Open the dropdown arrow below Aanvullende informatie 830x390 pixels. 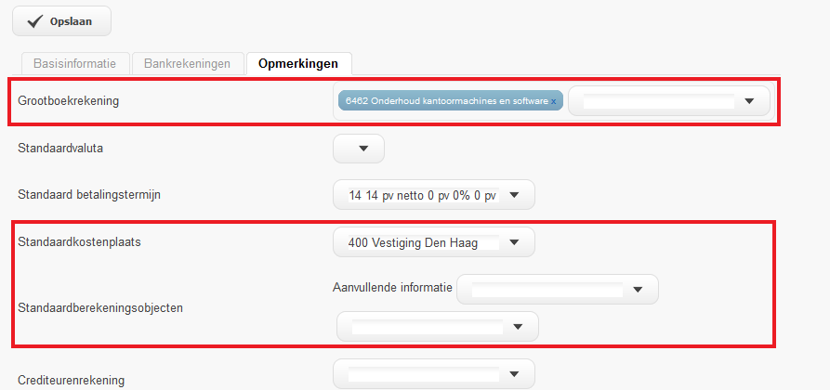[519, 326]
